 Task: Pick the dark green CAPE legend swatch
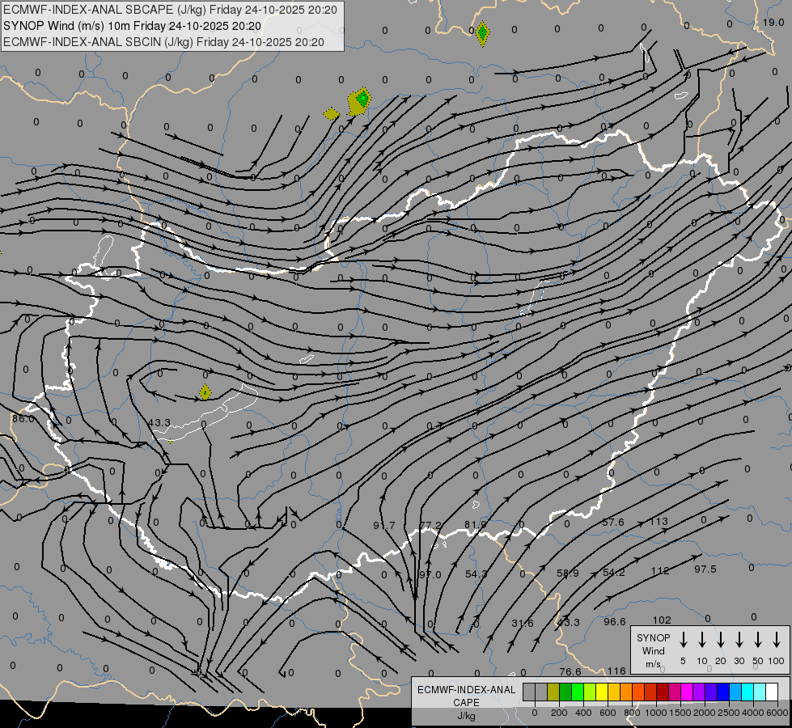tap(565, 692)
